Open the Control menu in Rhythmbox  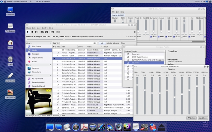pos(45,28)
